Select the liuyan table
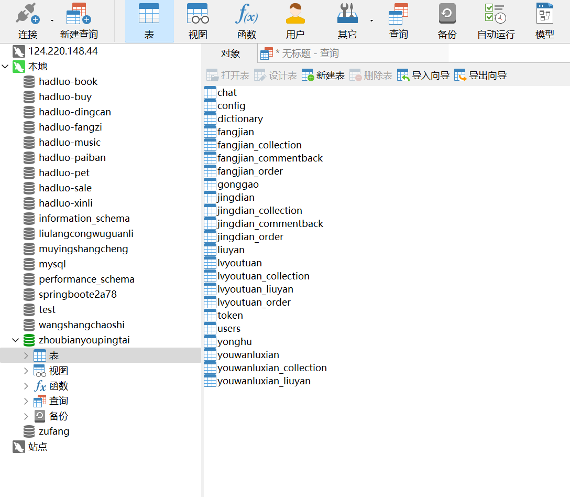Viewport: 570px width, 497px height. click(231, 250)
